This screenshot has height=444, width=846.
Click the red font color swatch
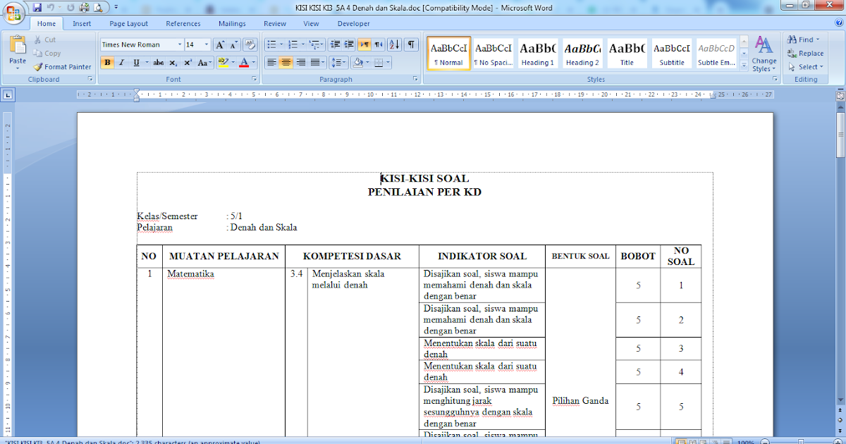243,63
